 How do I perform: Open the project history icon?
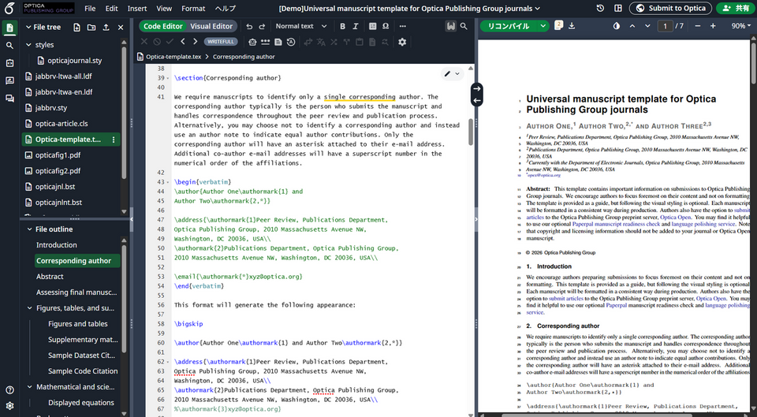pyautogui.click(x=600, y=9)
